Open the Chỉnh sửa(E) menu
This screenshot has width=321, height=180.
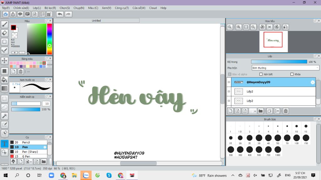[21, 8]
